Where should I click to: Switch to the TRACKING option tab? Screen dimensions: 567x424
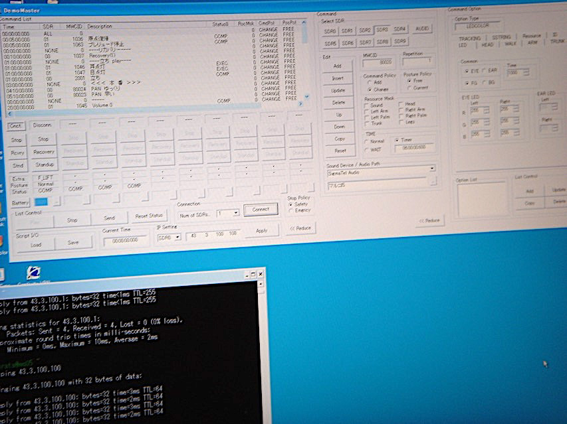point(469,38)
